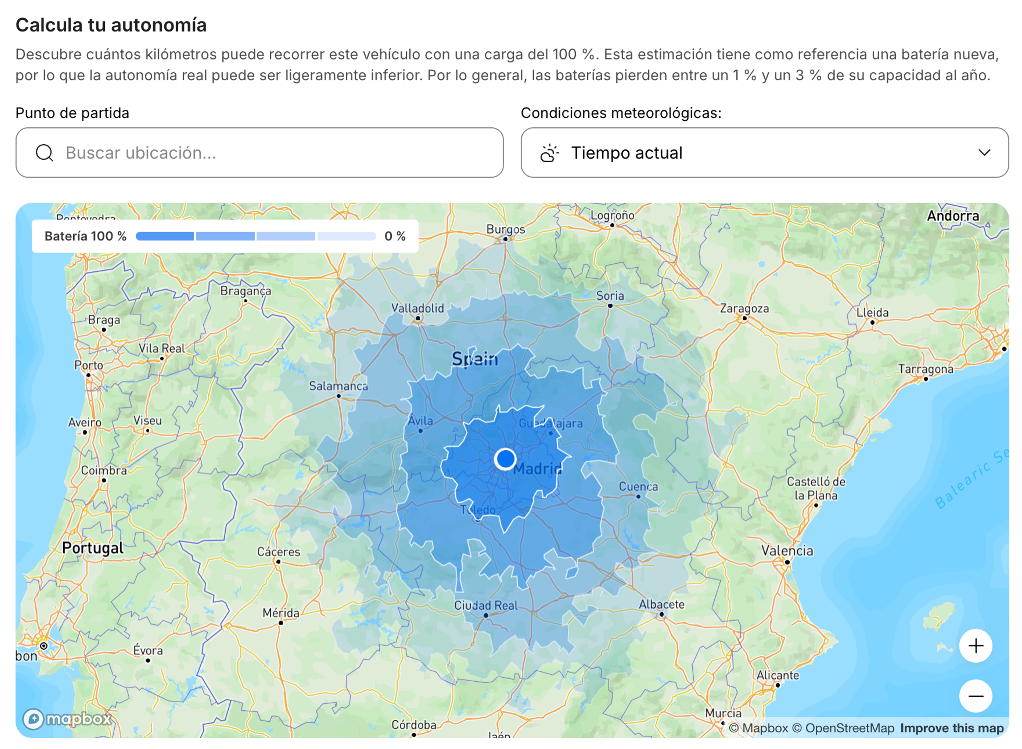Open the Improve this map link

(x=951, y=728)
